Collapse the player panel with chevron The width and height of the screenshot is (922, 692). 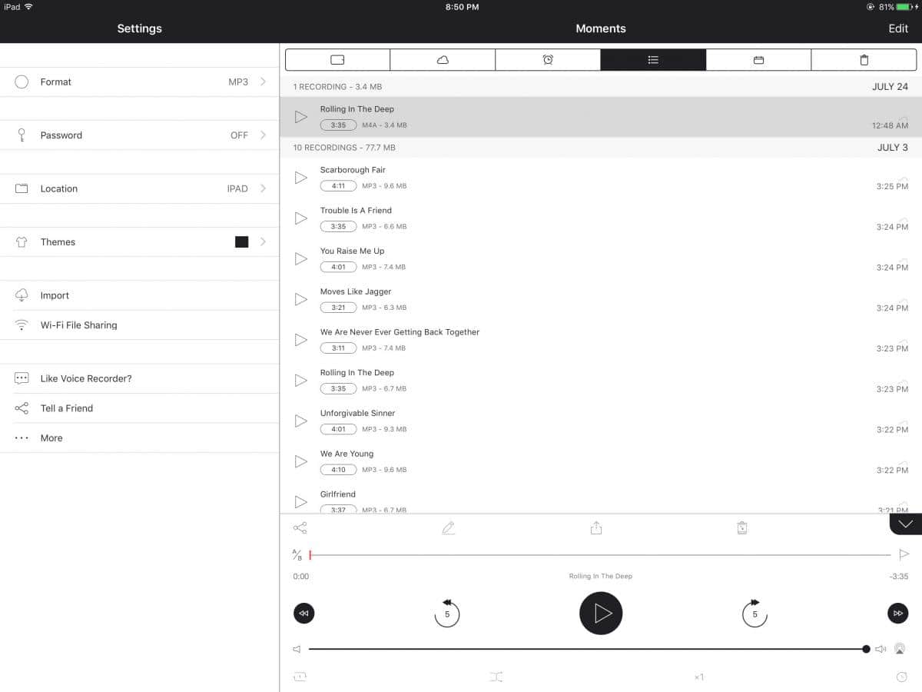[x=906, y=524]
